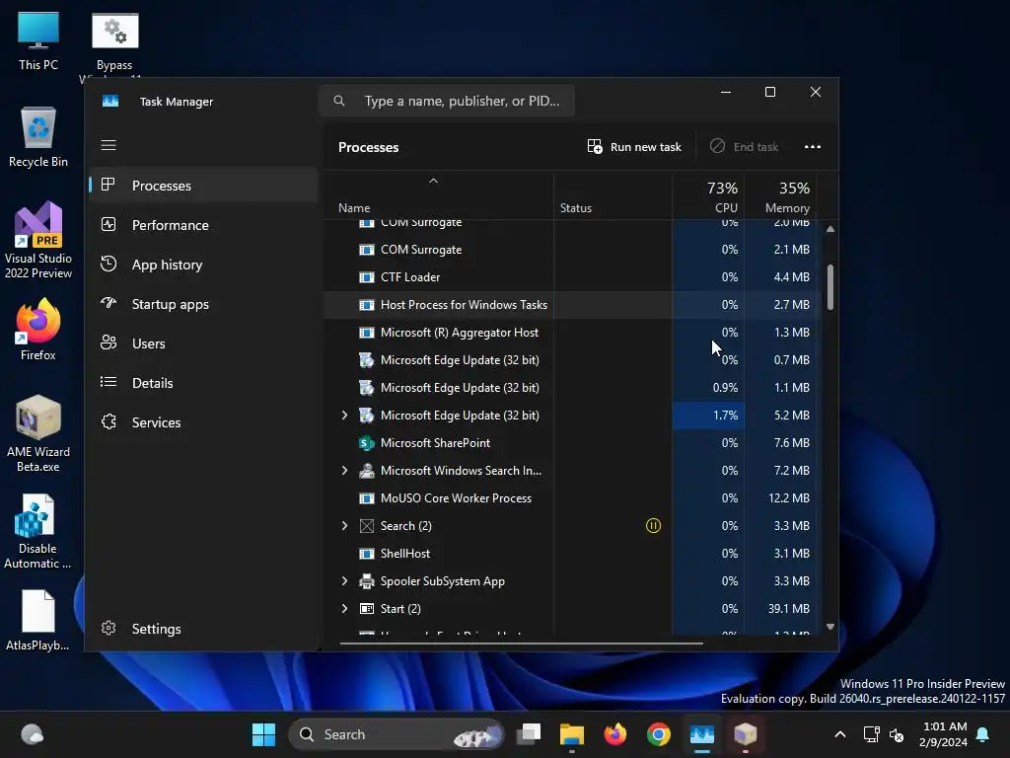
Task: Expand Microsoft Windows Search Indexer group
Action: pyautogui.click(x=344, y=471)
